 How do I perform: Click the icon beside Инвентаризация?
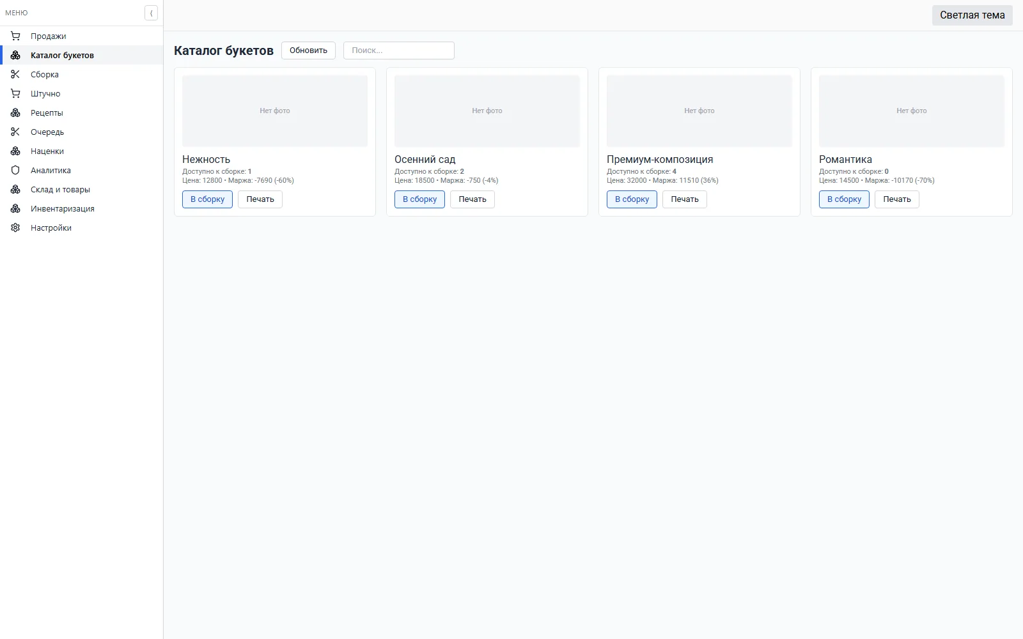[x=15, y=208]
